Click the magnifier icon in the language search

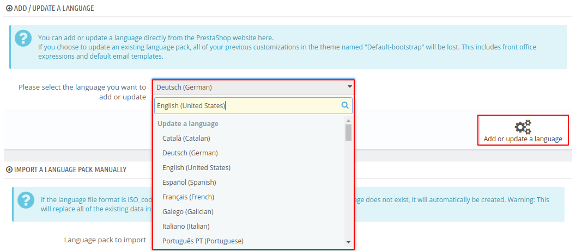(x=345, y=105)
